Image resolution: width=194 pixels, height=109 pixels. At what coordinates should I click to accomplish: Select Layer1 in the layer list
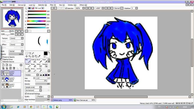tap(11, 86)
